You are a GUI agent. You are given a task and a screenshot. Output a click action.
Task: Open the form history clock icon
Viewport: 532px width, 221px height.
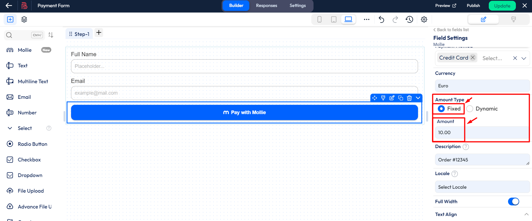tap(409, 19)
